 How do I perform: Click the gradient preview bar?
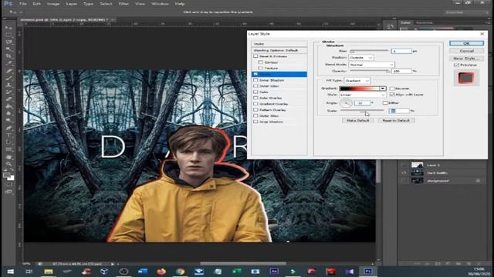[360, 88]
